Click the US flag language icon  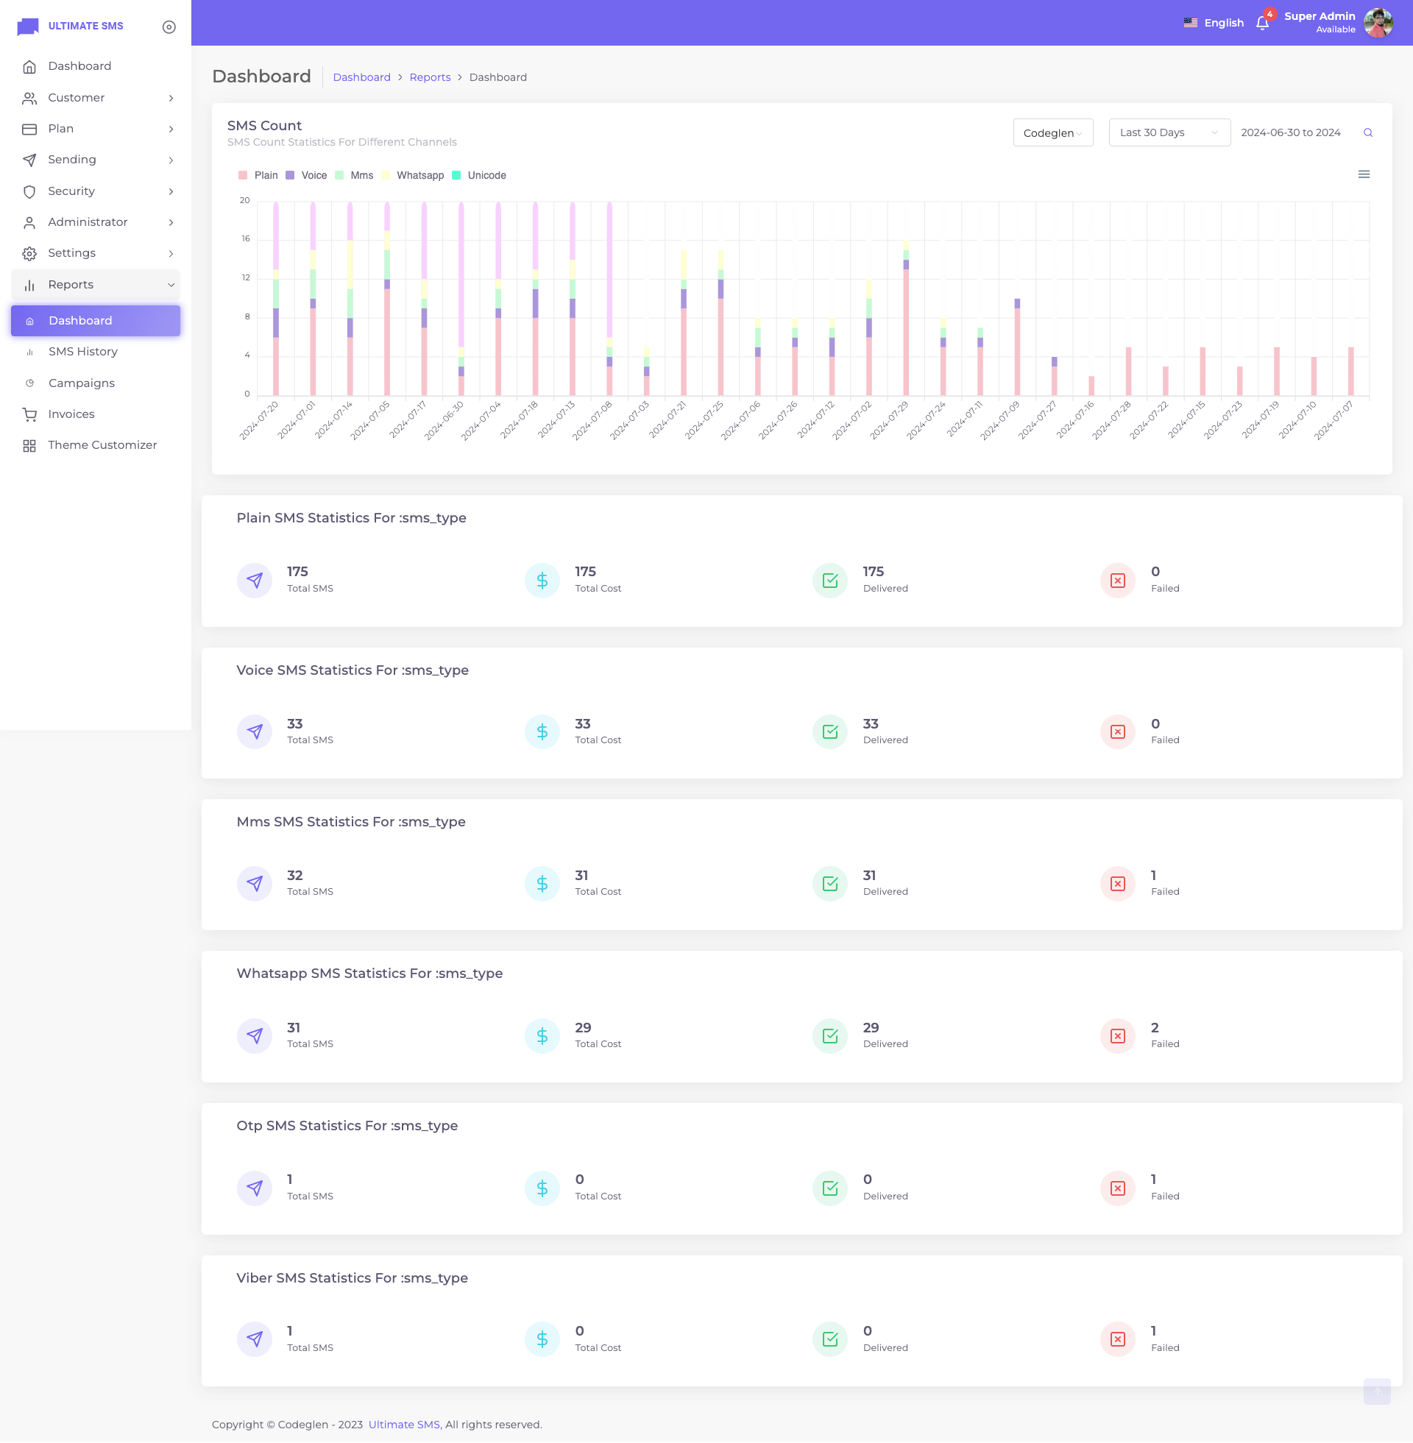(x=1190, y=23)
